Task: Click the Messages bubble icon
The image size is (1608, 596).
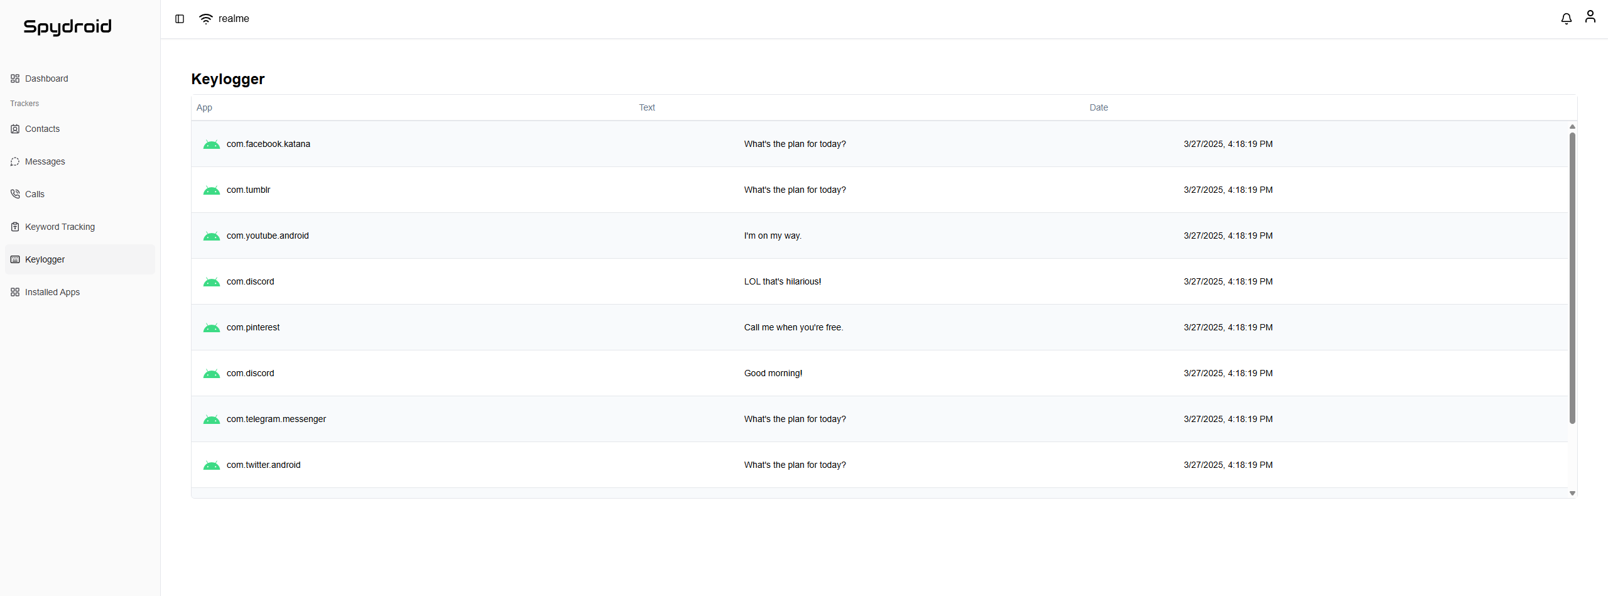Action: pos(15,161)
